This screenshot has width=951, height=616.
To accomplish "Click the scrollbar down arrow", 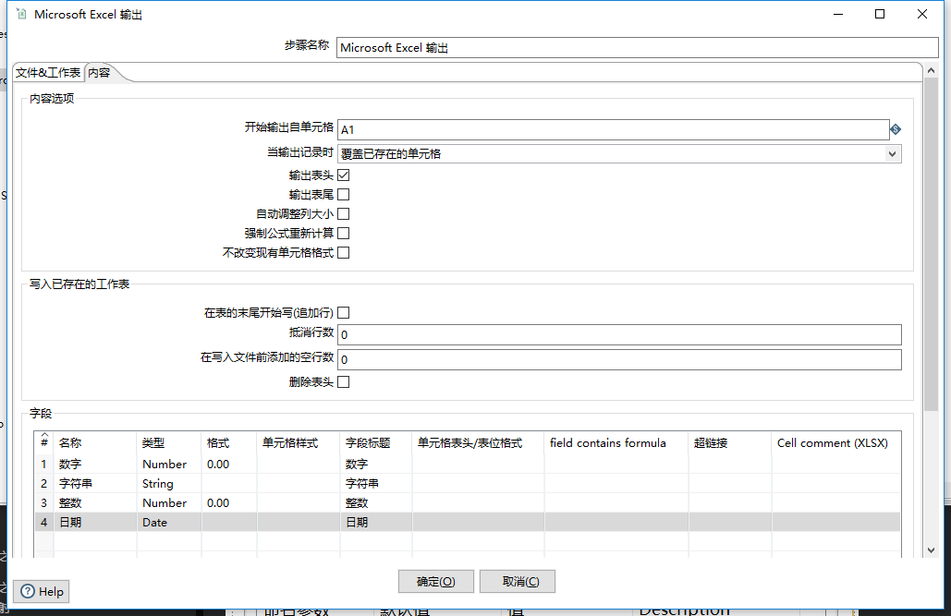I will pyautogui.click(x=931, y=550).
